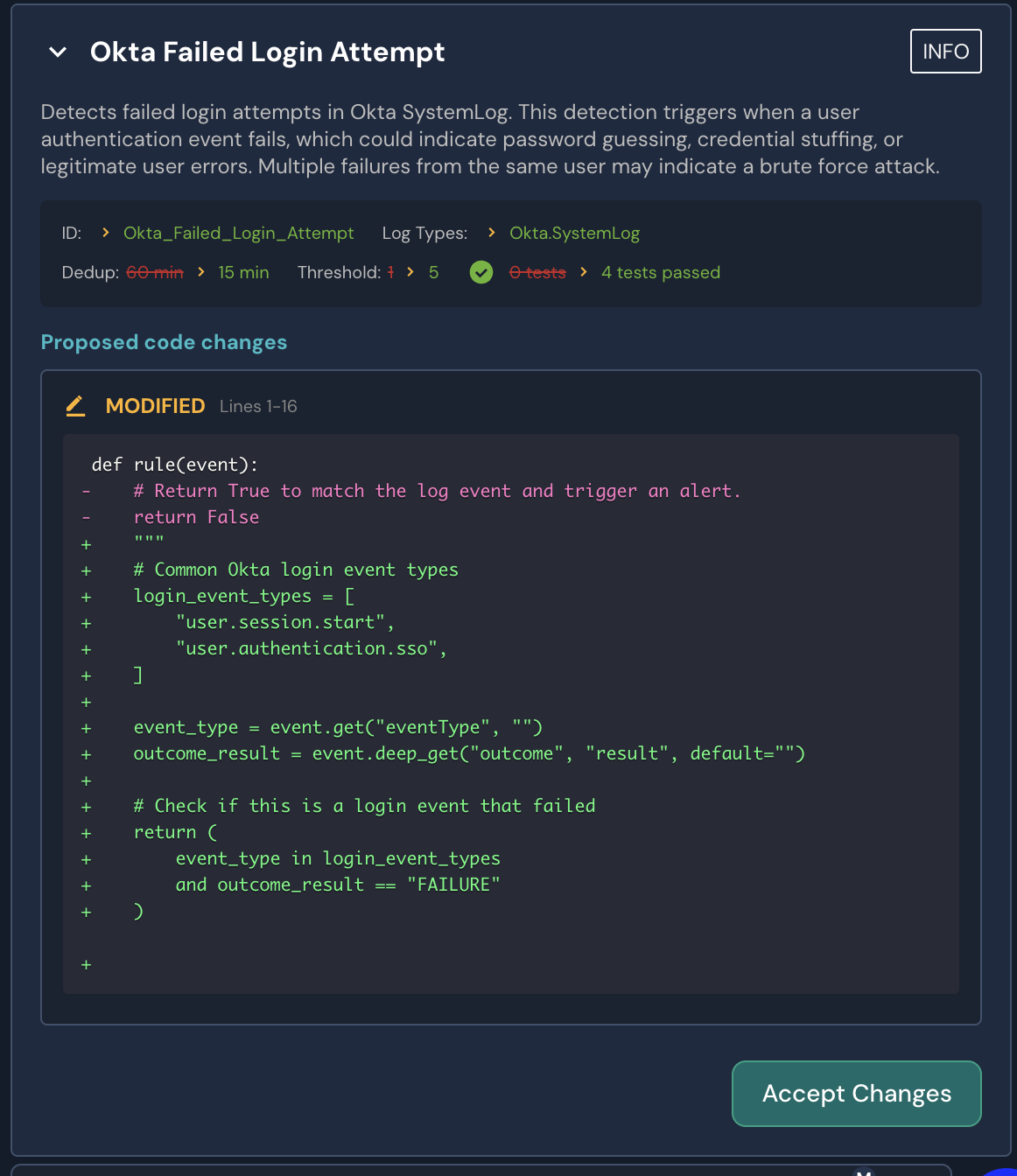This screenshot has height=1176, width=1017.
Task: Click the INFO severity badge
Action: pyautogui.click(x=945, y=52)
